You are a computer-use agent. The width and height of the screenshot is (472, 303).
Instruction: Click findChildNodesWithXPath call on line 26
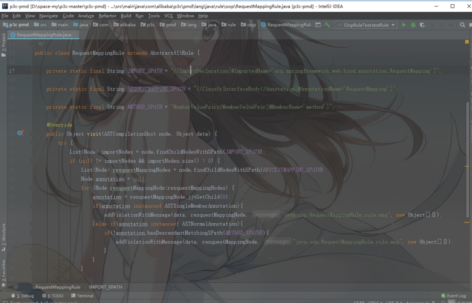click(x=190, y=152)
